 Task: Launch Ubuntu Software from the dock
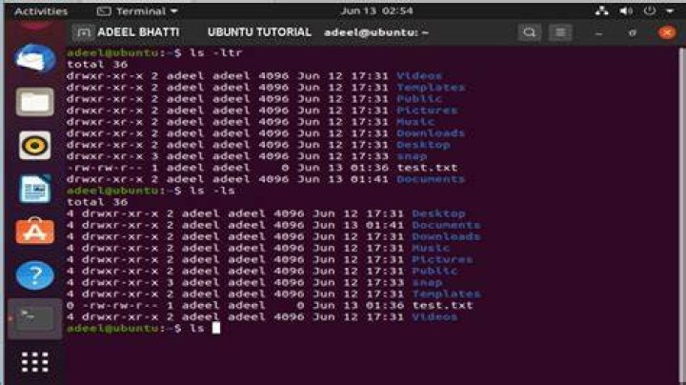[35, 231]
